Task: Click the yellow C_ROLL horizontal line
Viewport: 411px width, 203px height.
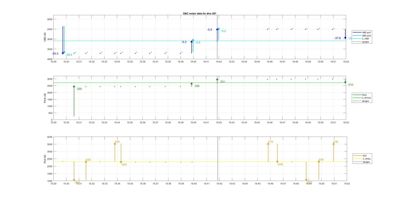Action: click(200, 162)
